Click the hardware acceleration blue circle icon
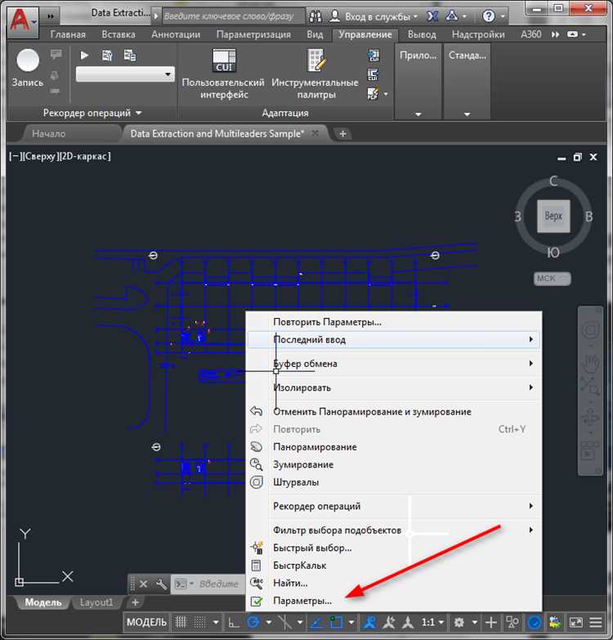The width and height of the screenshot is (613, 640). point(535,622)
